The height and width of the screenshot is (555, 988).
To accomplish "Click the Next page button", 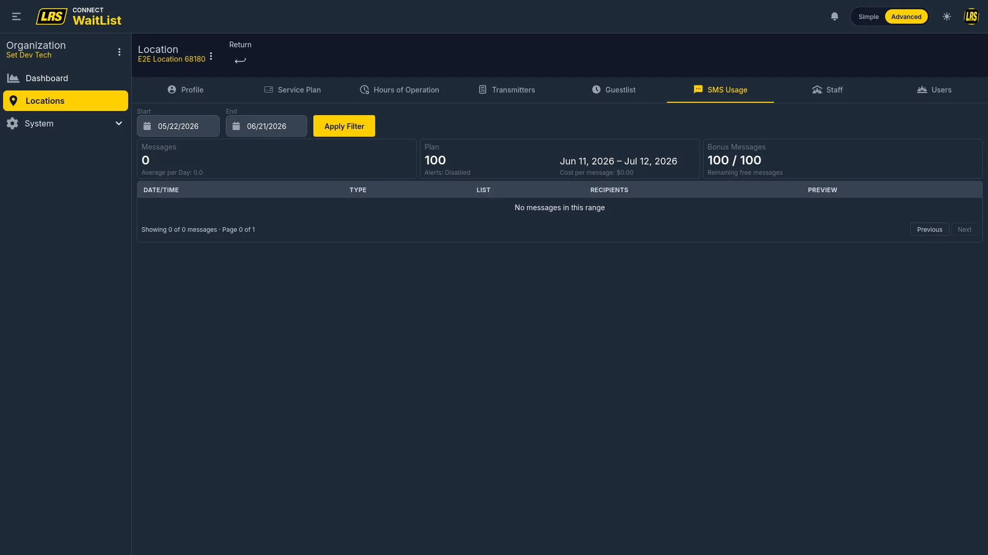I will pyautogui.click(x=964, y=229).
